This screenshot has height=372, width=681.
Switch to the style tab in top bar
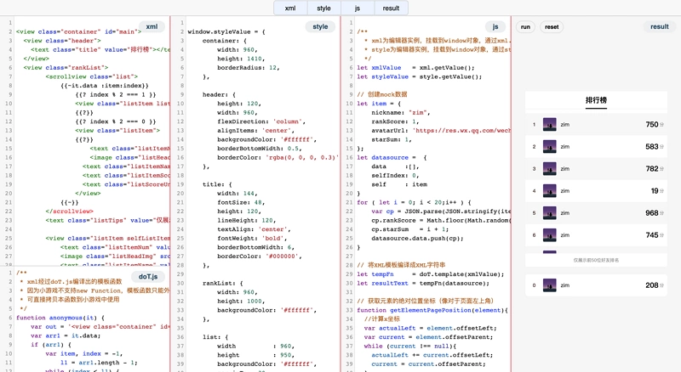tap(323, 8)
